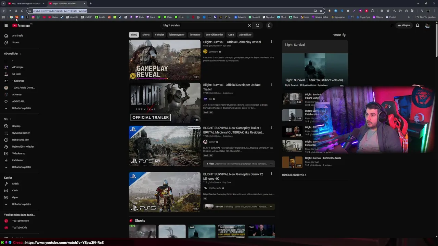438x246 pixels.
Task: Open options for the Gameplay Demo 12 Minutes video
Action: 272,174
